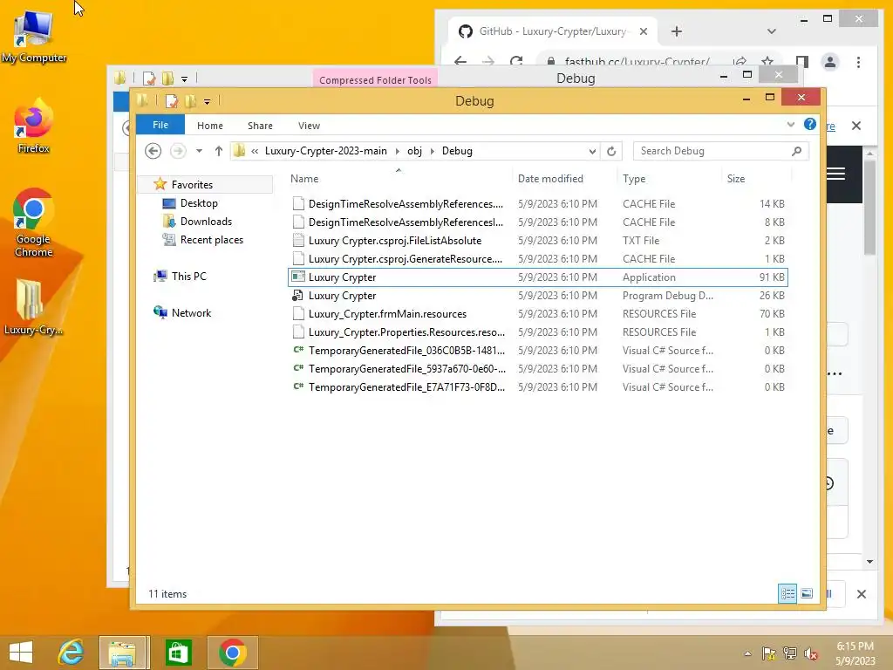Open the Windows Start button

(x=21, y=653)
